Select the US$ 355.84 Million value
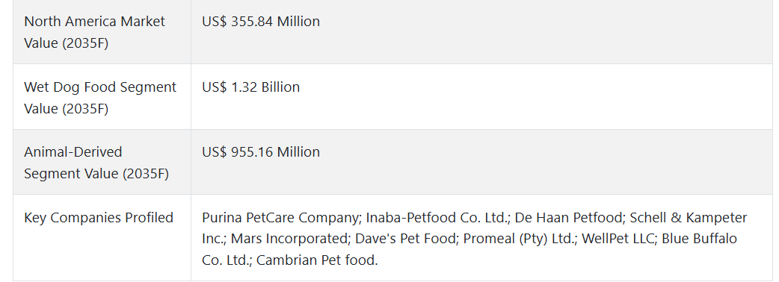This screenshot has width=779, height=282. 261,22
